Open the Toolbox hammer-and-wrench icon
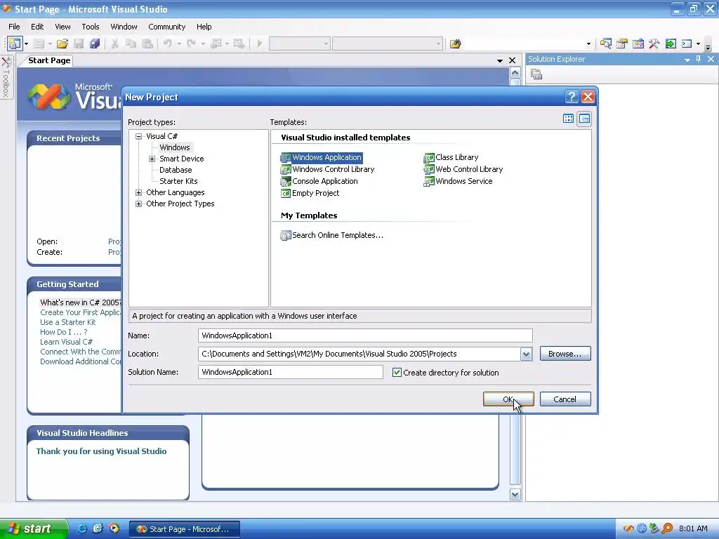This screenshot has height=539, width=719. coord(654,44)
